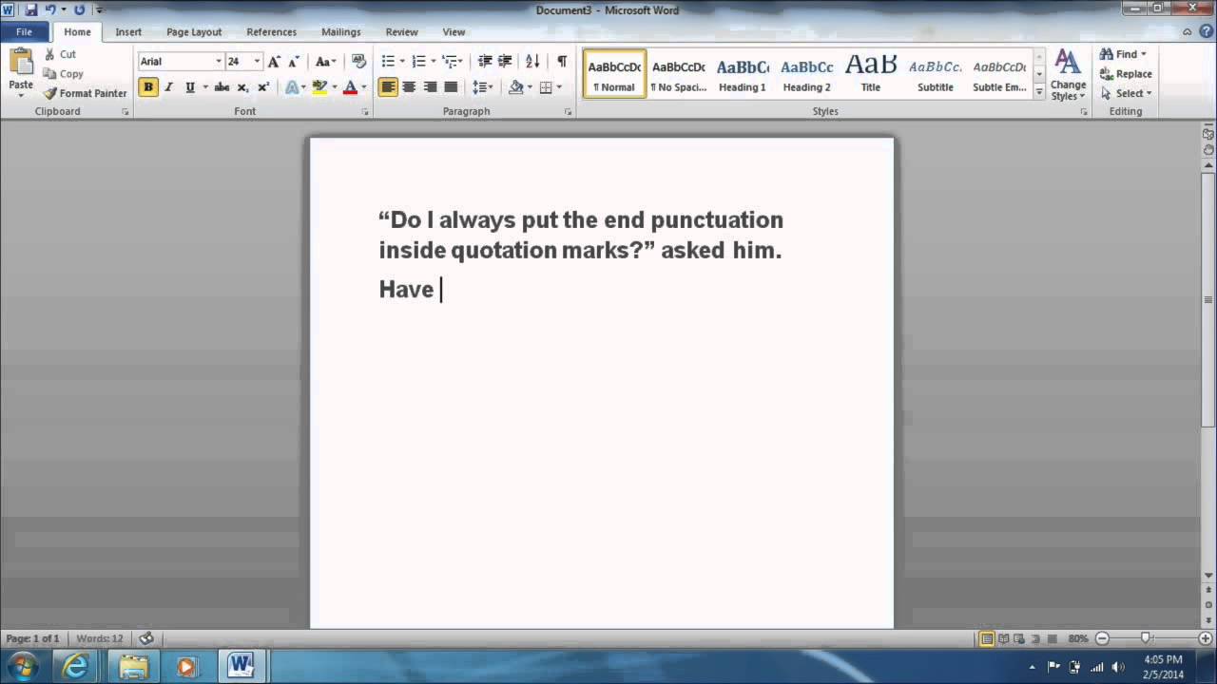Viewport: 1217px width, 684px height.
Task: Click the Replace button
Action: point(1126,74)
